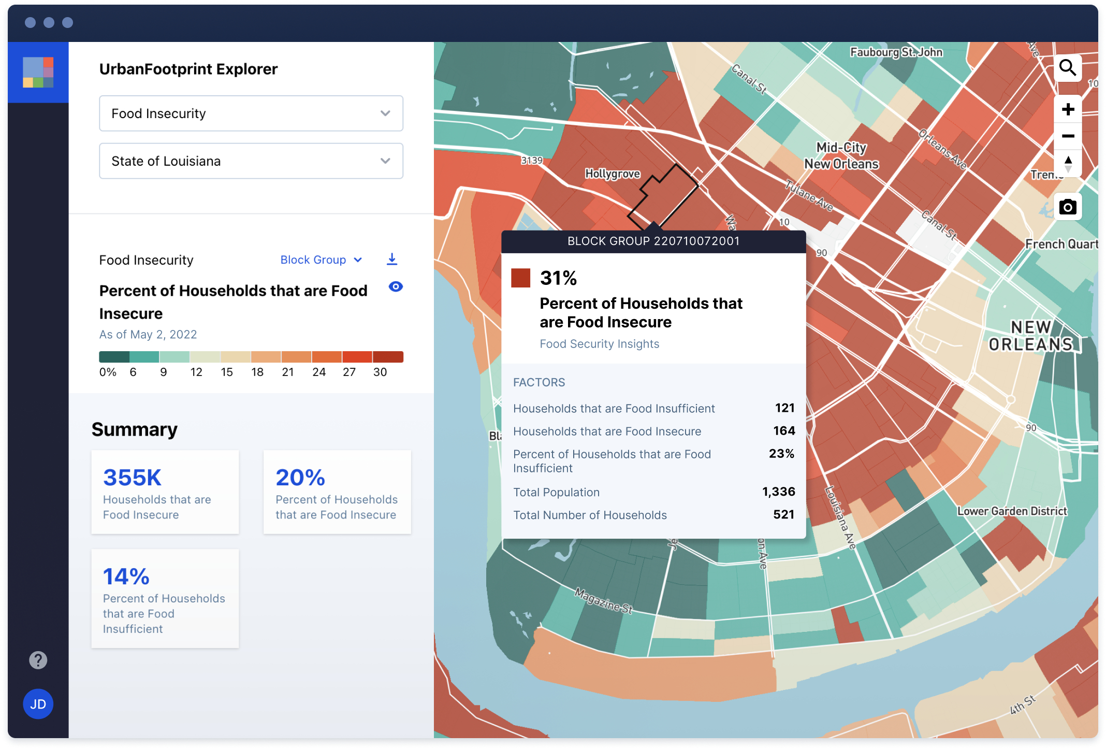Click the download icon for Food Insecurity data
1106x749 pixels.
391,259
